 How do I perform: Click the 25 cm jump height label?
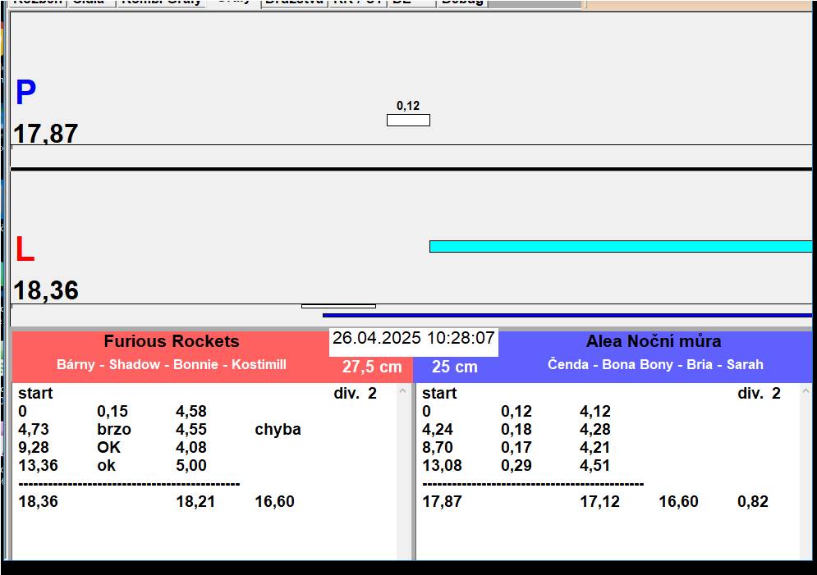pos(454,367)
